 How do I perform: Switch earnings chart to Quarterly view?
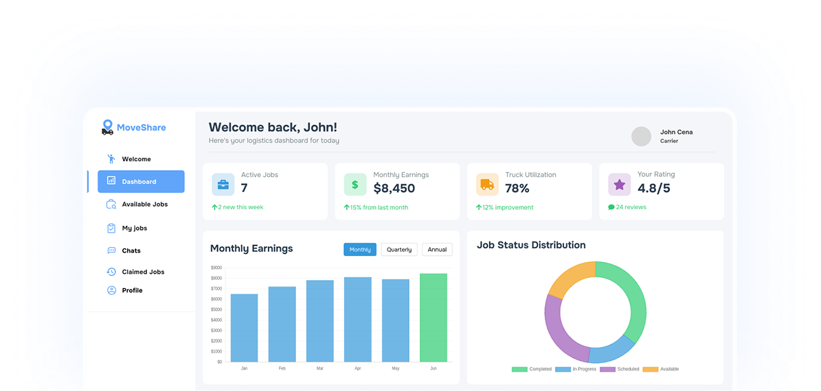(x=399, y=250)
